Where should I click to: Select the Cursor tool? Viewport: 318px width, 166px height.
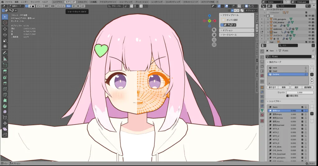pos(5,23)
